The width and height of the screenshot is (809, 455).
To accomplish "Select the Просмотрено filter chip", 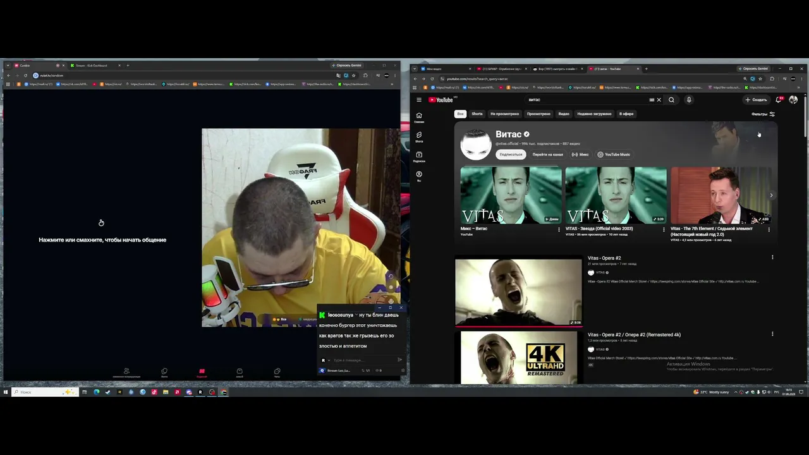I will point(538,114).
